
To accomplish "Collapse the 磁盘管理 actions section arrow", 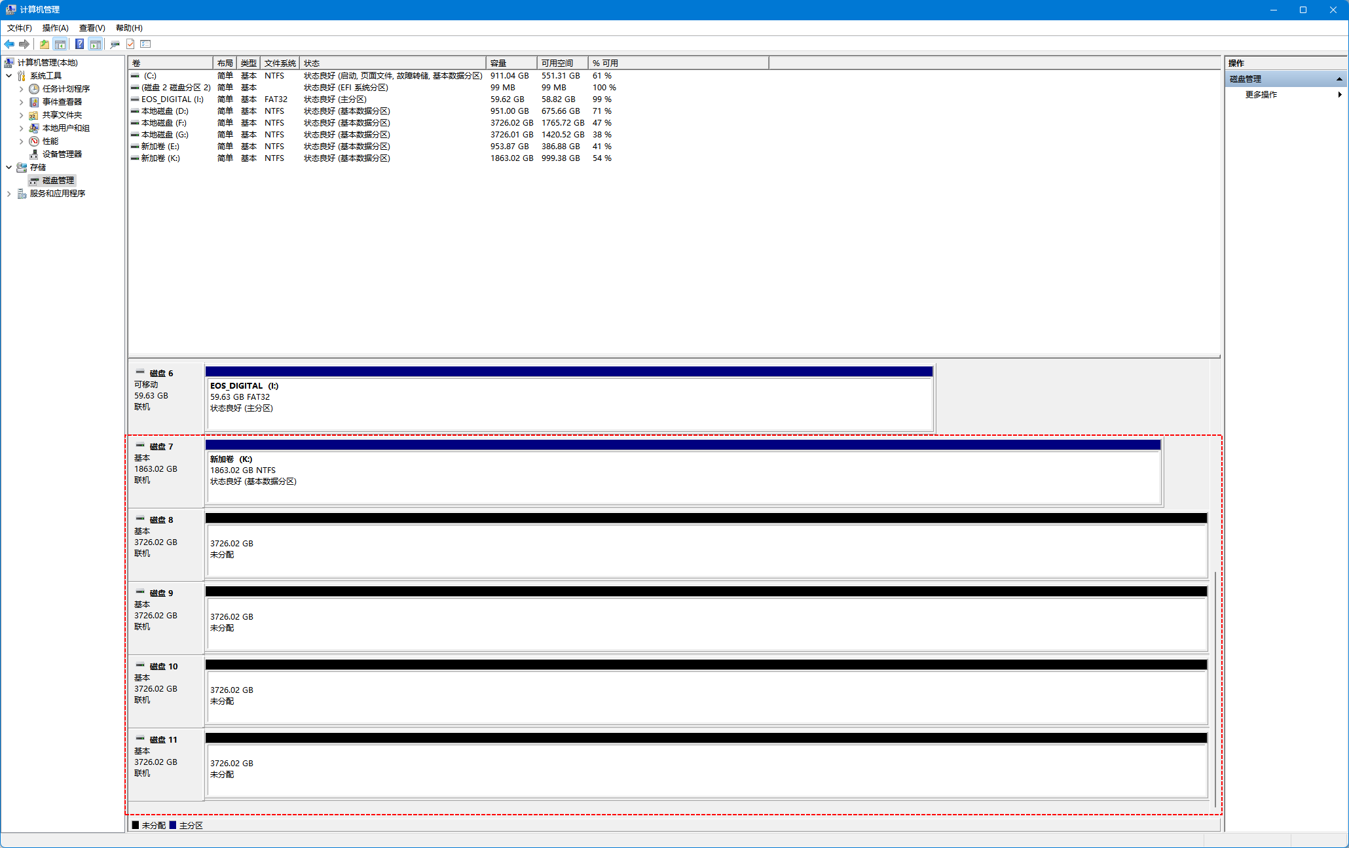I will pyautogui.click(x=1339, y=79).
